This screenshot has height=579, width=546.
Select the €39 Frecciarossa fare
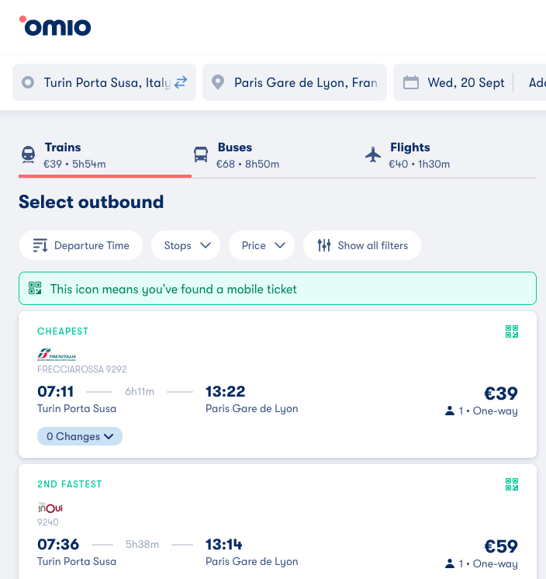pyautogui.click(x=500, y=394)
